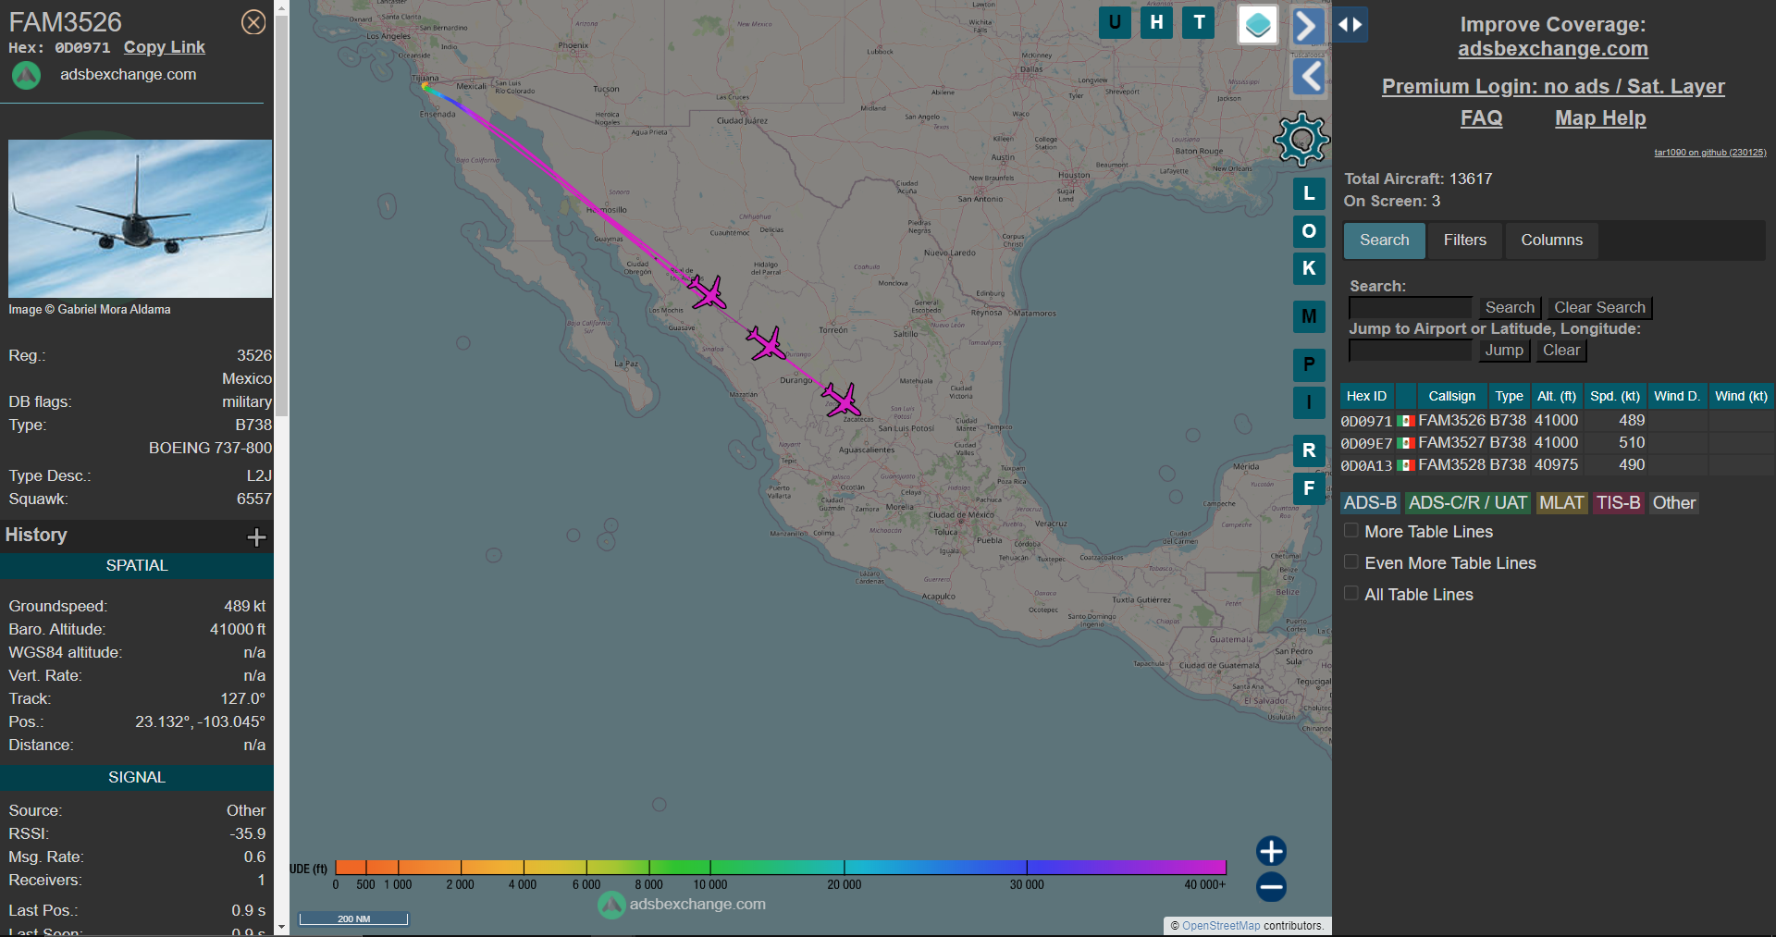Screen dimensions: 1776x937
Task: Switch to the Filters tab
Action: pos(1465,240)
